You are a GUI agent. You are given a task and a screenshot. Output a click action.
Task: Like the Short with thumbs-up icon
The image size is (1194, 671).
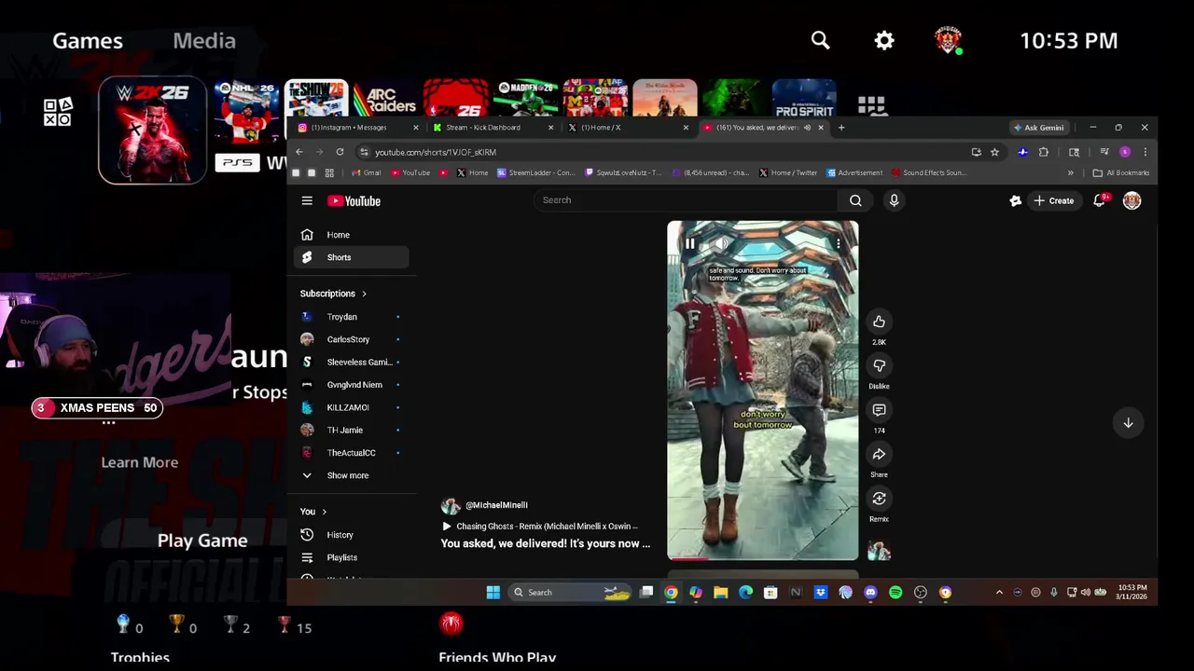click(x=879, y=322)
